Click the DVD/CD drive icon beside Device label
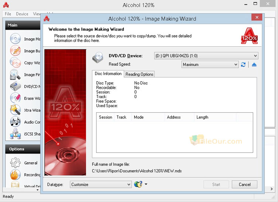Viewport: 278px width, 202px height. click(x=98, y=58)
